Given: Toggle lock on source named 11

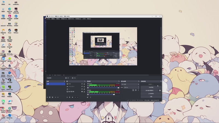Looking at the screenshot, I should 84,89.
